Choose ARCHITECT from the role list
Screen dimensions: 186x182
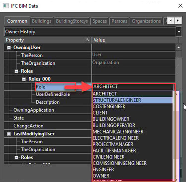(132, 94)
